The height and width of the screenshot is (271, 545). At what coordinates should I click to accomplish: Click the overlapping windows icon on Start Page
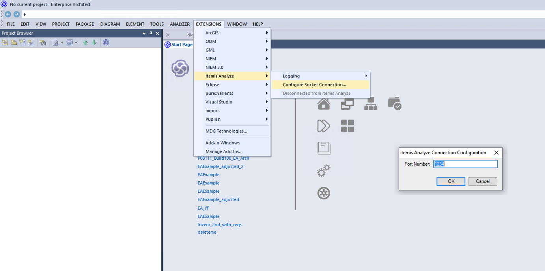[x=347, y=104]
